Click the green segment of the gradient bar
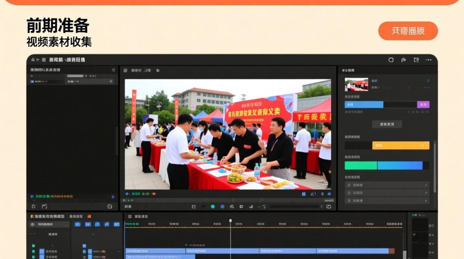Screen dimensions: 464x259 361,165
